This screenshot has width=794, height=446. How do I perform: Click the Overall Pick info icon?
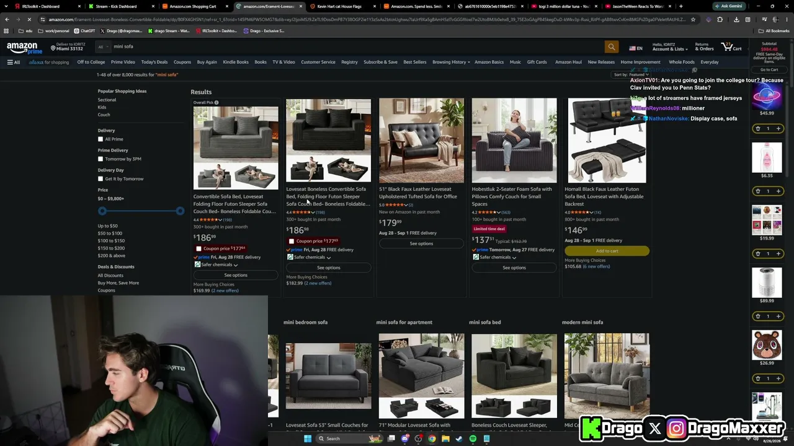click(x=216, y=103)
